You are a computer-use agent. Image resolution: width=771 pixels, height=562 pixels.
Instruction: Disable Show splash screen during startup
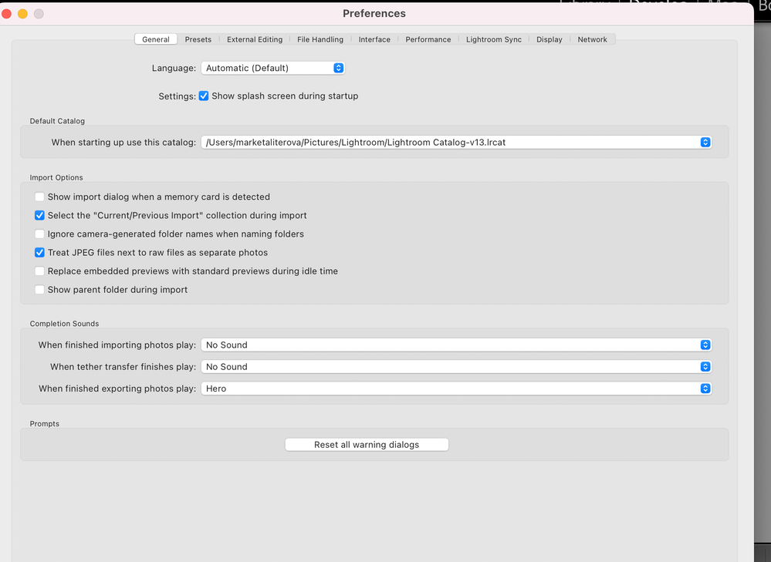[x=204, y=96]
